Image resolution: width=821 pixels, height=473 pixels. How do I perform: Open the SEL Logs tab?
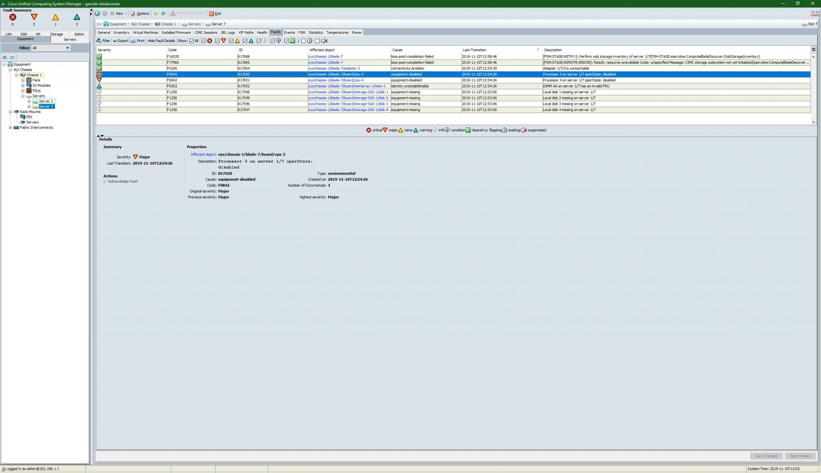pos(228,32)
